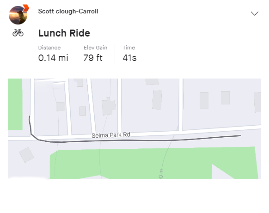The height and width of the screenshot is (213, 269).
Task: Click the Distance label text
Action: [x=49, y=48]
